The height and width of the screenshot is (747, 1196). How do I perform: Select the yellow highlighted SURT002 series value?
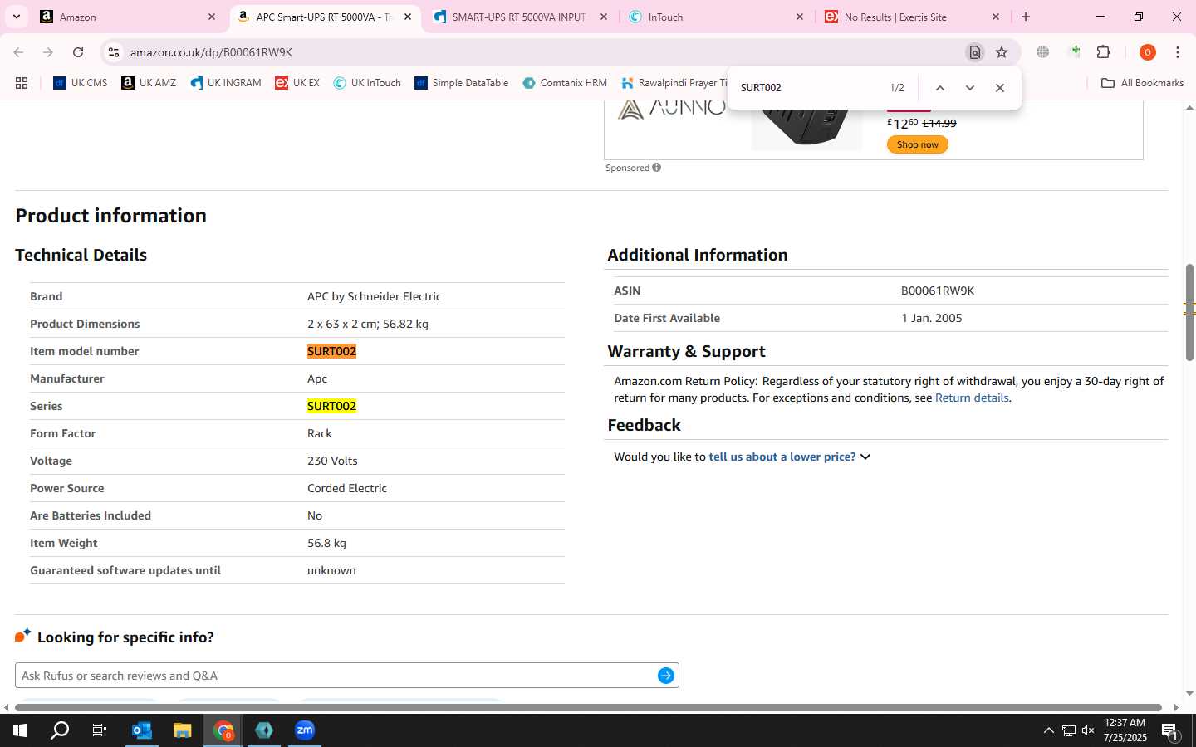tap(331, 406)
